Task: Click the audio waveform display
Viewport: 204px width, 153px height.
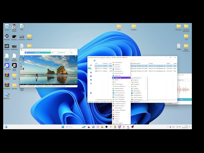Action: pos(184,90)
